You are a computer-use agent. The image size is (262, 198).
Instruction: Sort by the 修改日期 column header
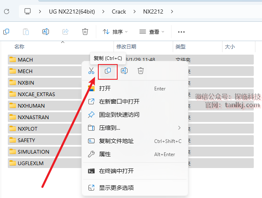[126, 46]
